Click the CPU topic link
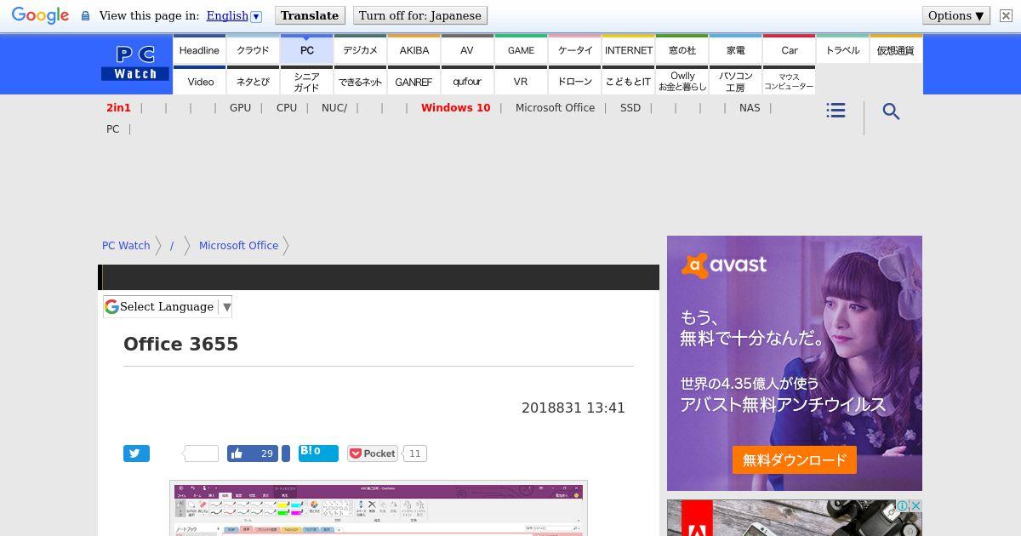Screen dimensions: 1021x536 287,107
